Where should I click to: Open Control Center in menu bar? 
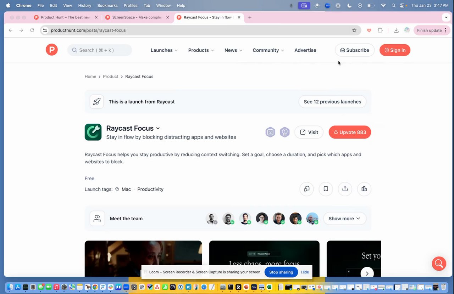pyautogui.click(x=403, y=5)
